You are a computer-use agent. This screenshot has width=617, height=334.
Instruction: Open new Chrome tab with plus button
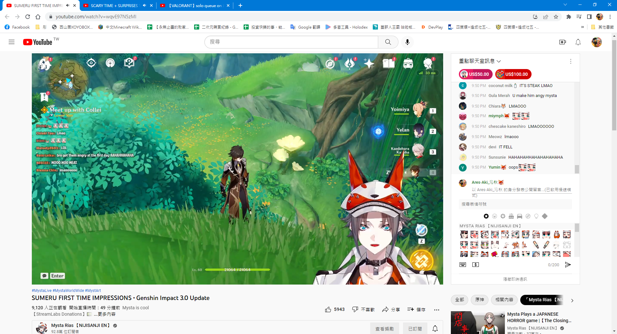[240, 5]
